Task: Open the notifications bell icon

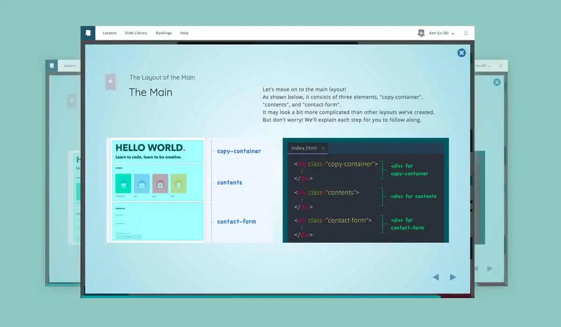Action: [x=466, y=33]
